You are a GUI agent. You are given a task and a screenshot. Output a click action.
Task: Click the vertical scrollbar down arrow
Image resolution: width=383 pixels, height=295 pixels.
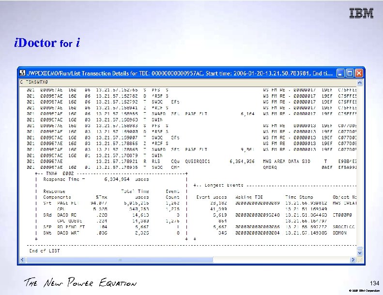360,253
